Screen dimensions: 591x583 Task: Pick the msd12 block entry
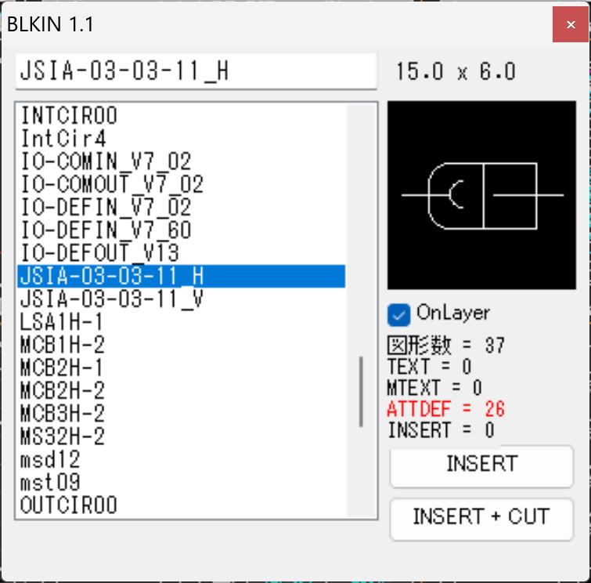click(51, 459)
